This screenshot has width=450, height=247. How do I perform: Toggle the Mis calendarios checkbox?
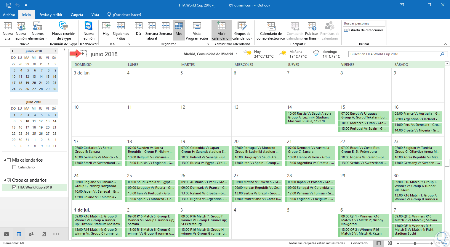[x=9, y=160]
